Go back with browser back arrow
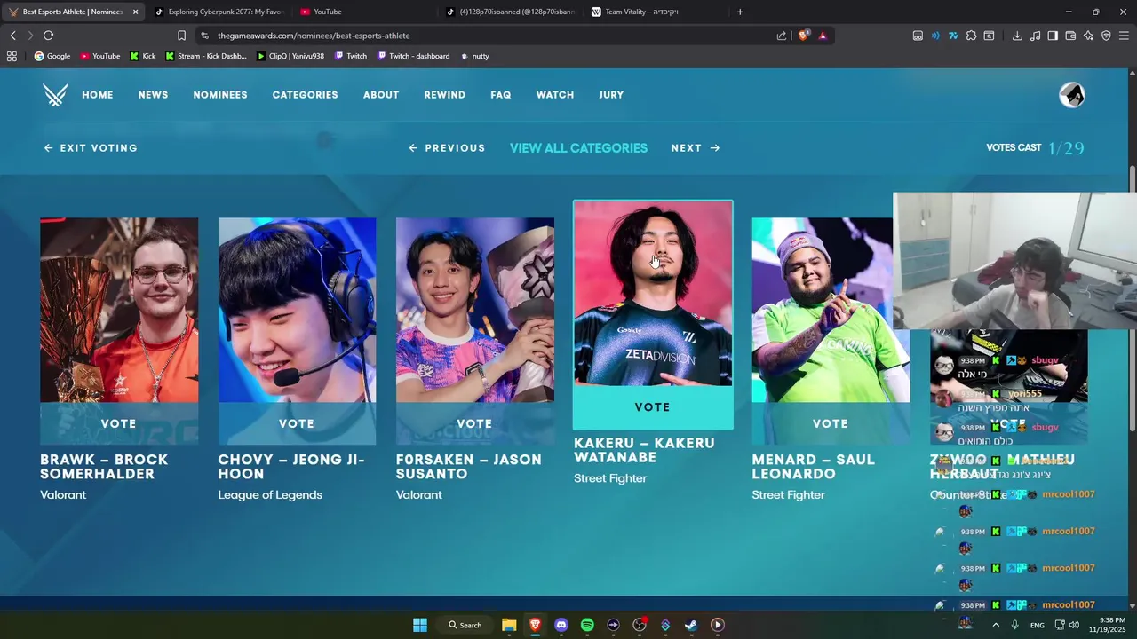 12,35
